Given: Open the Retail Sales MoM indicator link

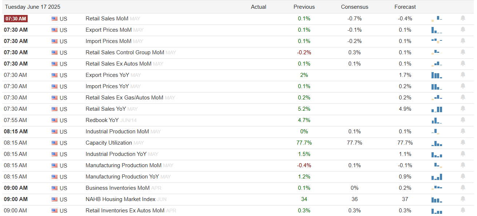Looking at the screenshot, I should pos(107,19).
